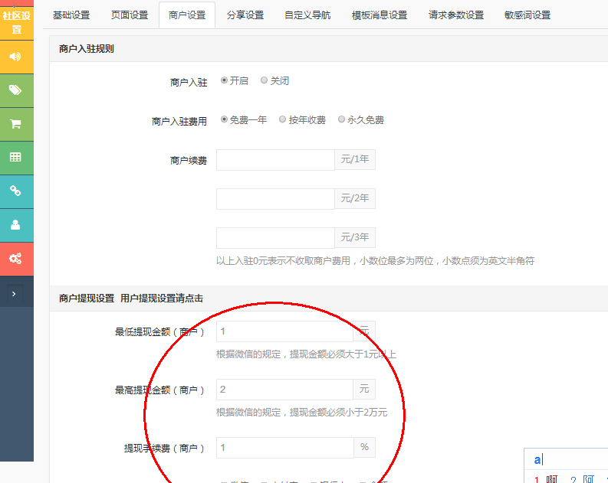Click the 用户提现设置请点击 link
This screenshot has height=483, width=608.
pos(162,299)
